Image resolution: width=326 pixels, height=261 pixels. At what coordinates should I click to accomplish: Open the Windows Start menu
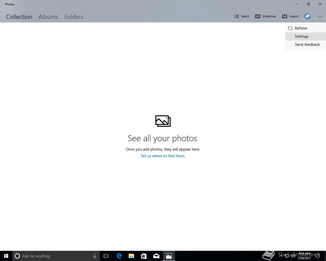(x=6, y=256)
